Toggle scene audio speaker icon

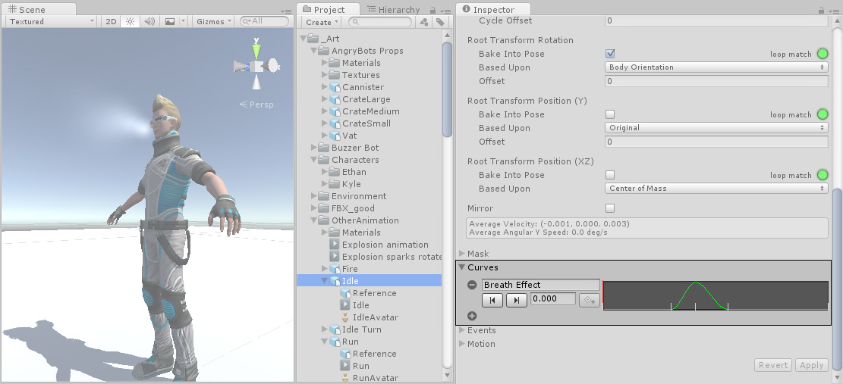(149, 22)
